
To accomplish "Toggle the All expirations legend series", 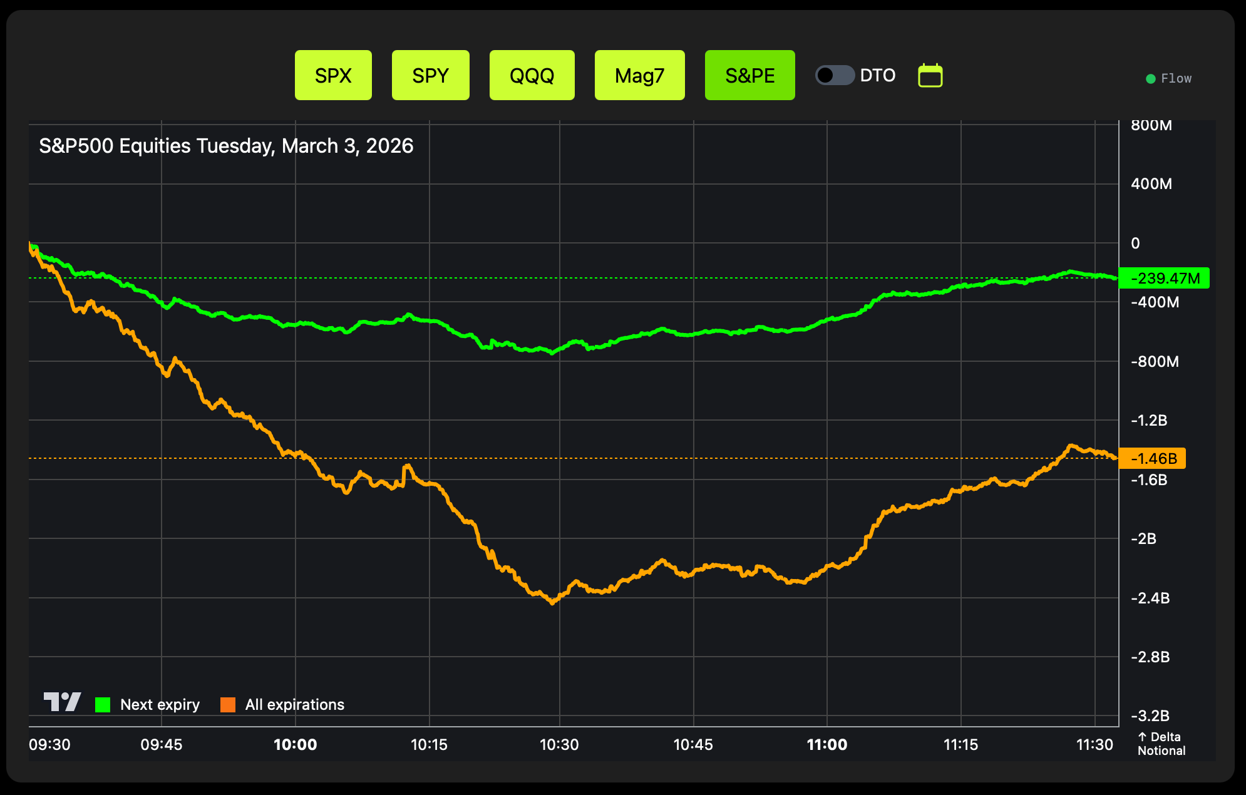I will (294, 705).
